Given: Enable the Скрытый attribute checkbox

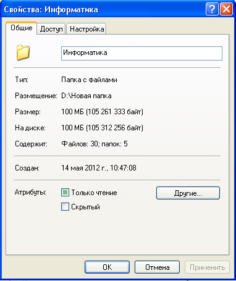Looking at the screenshot, I should click(x=65, y=207).
